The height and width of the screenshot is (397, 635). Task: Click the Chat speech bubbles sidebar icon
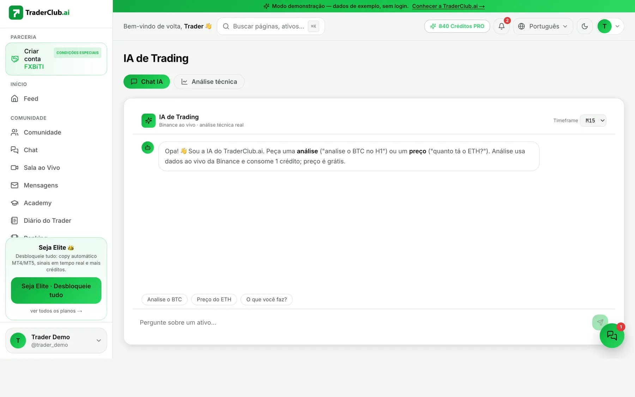(x=14, y=150)
